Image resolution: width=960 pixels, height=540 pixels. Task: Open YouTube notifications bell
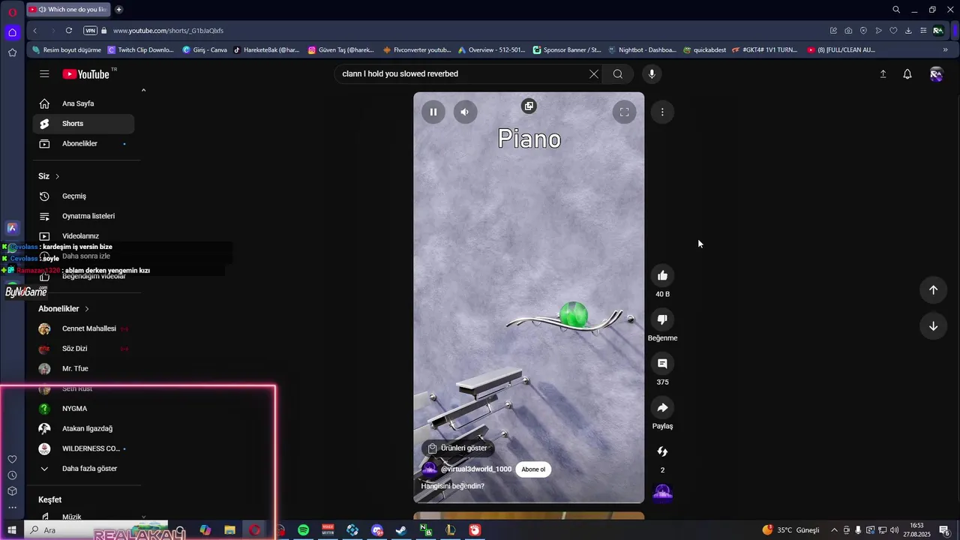tap(907, 73)
